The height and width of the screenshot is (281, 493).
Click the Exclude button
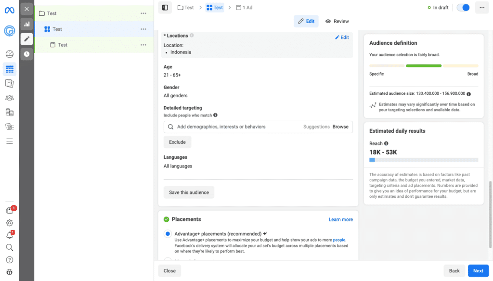(177, 142)
